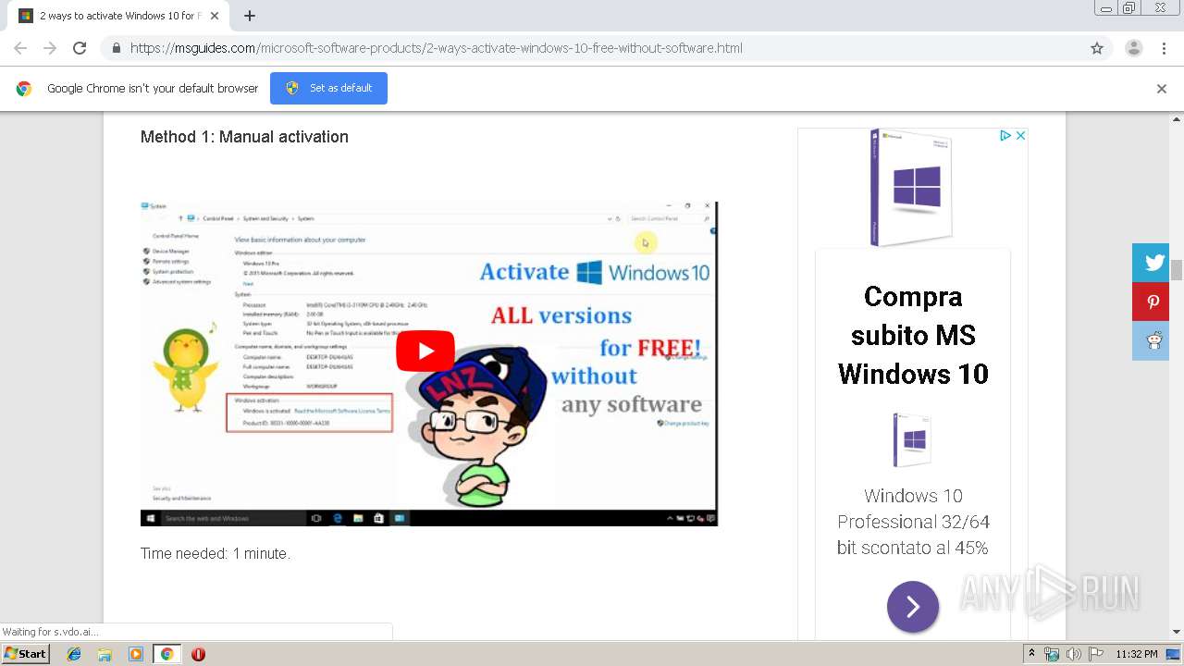1184x666 pixels.
Task: Click the Action Center flag icon
Action: click(1096, 654)
